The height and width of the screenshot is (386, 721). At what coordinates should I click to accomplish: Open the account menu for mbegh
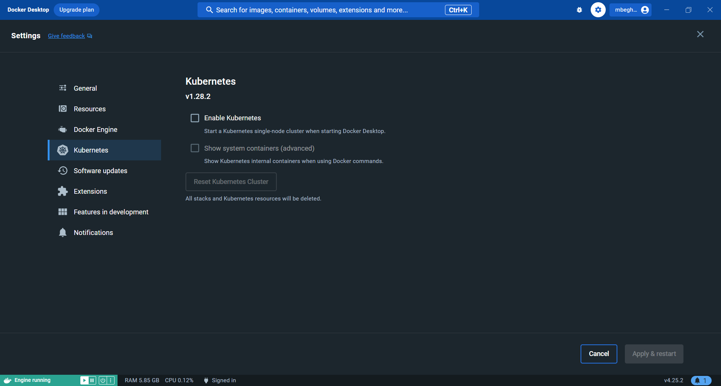pyautogui.click(x=630, y=10)
